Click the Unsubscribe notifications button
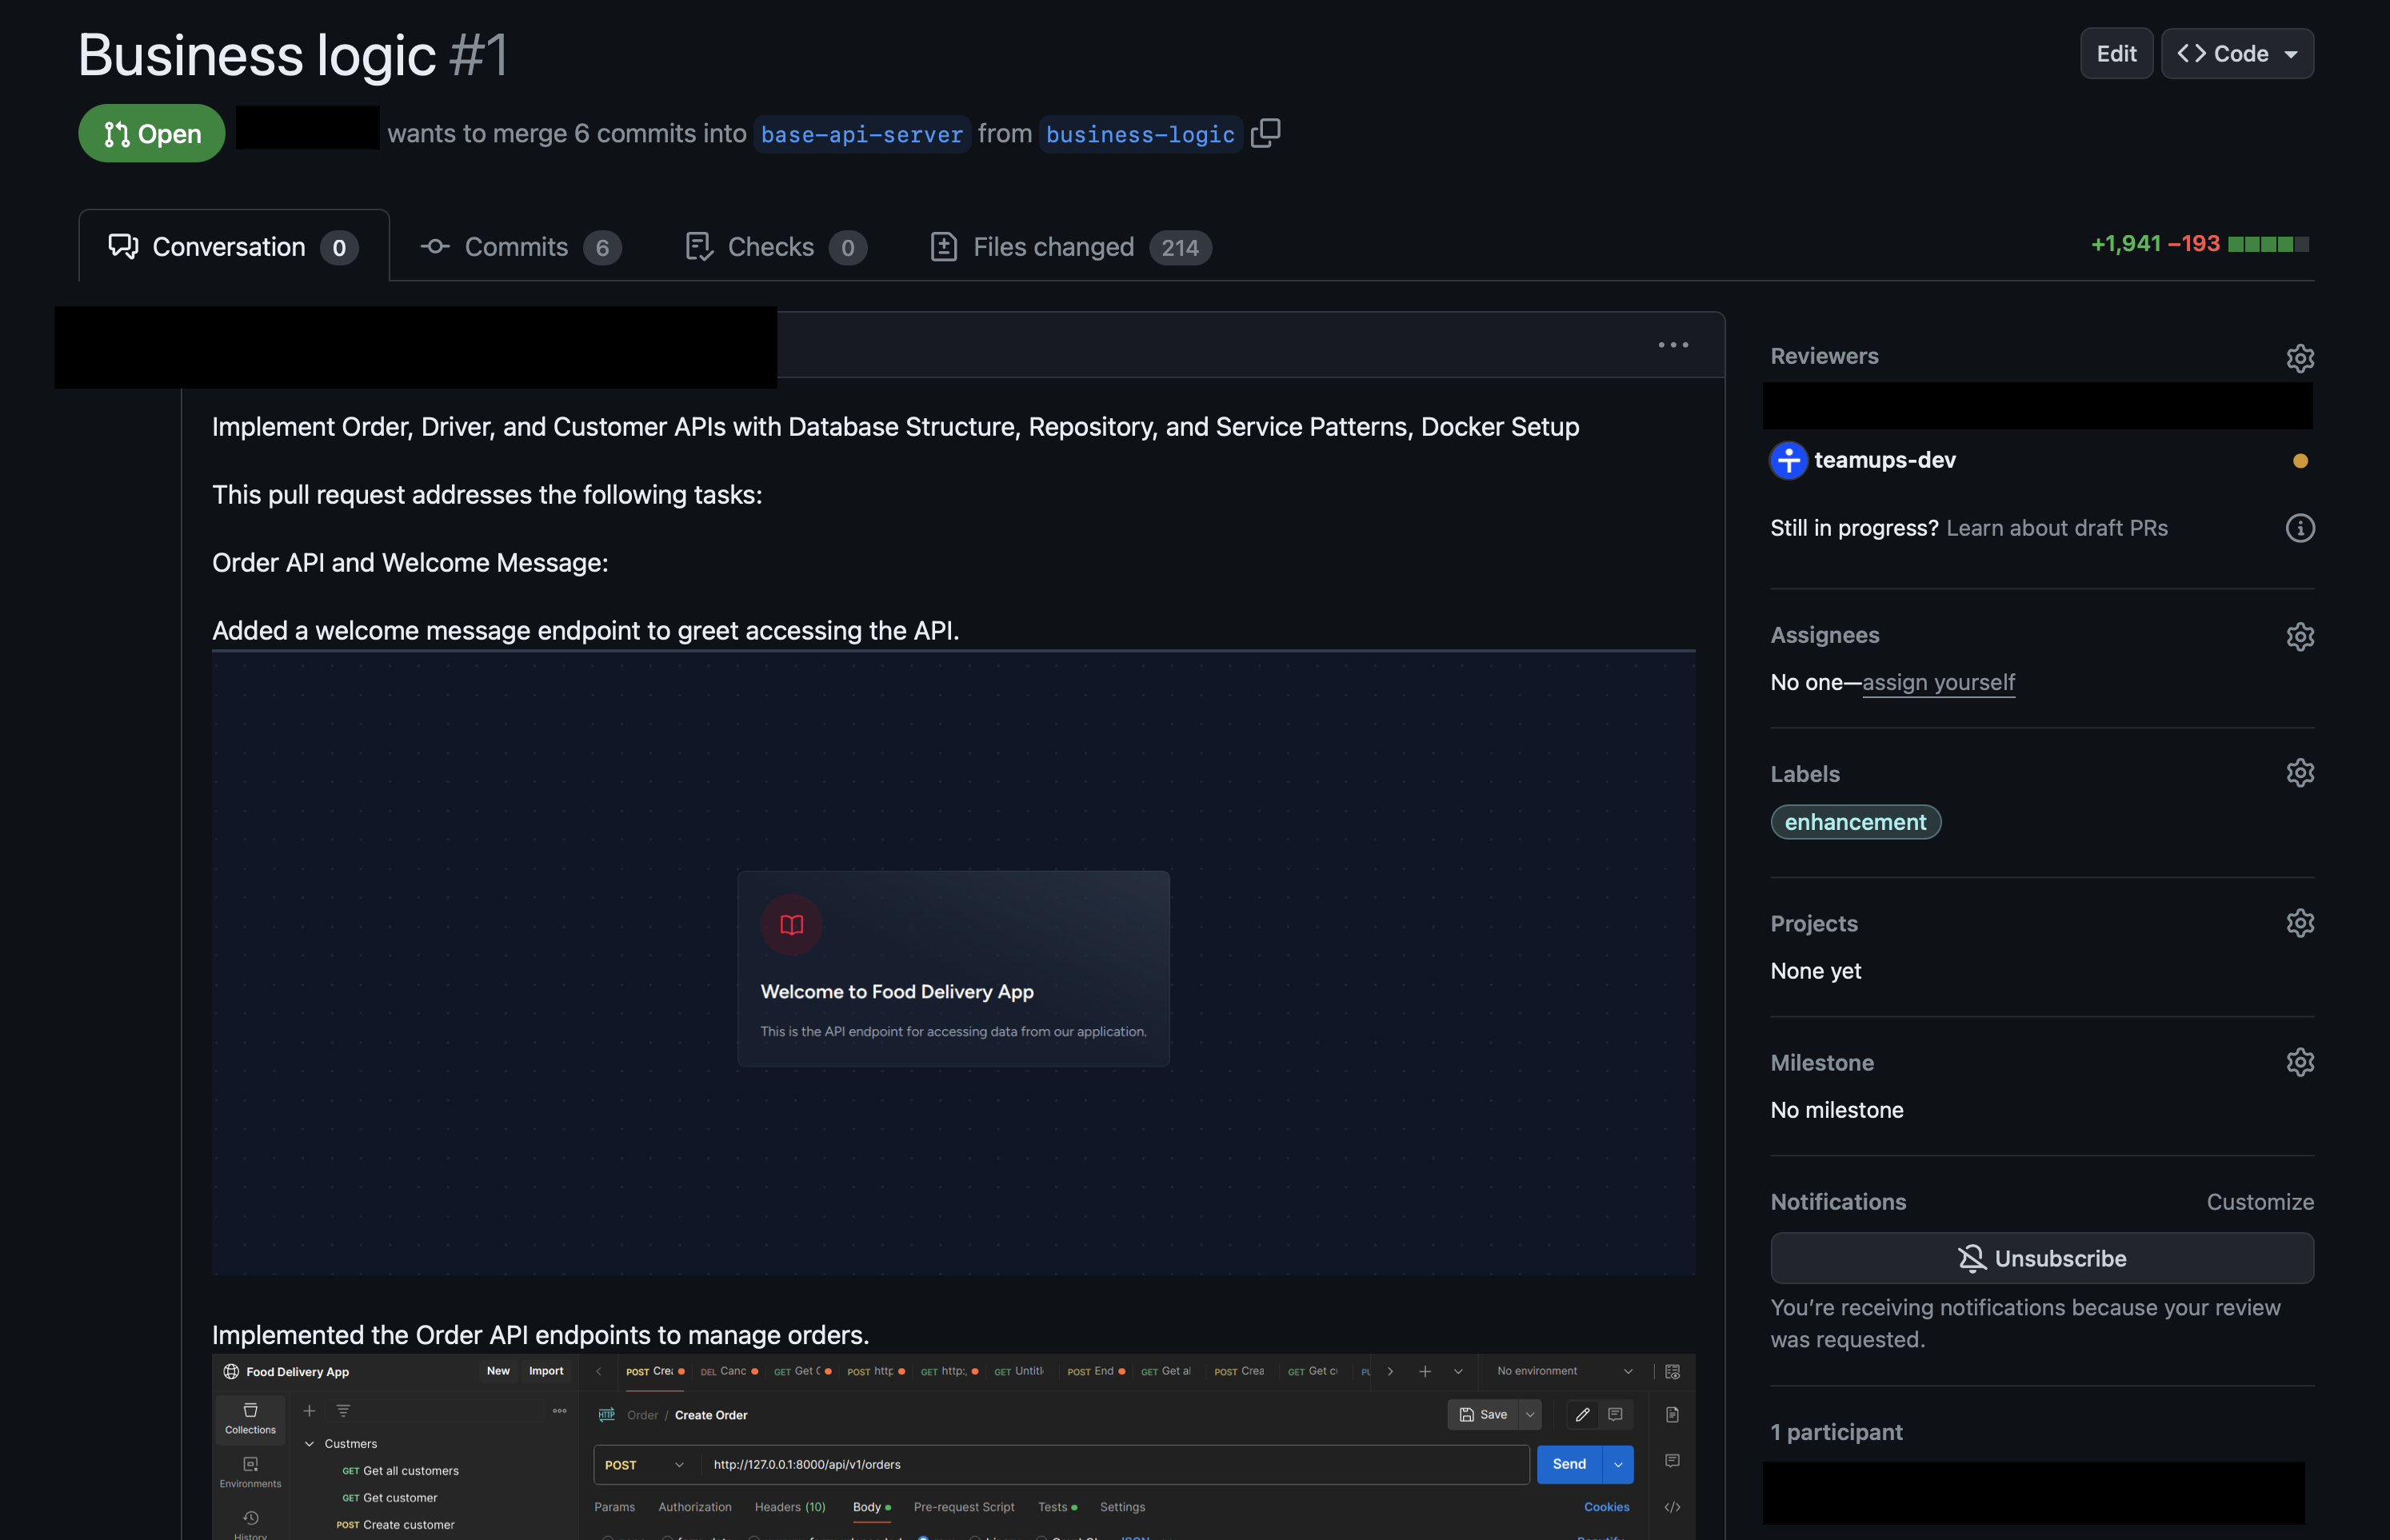2390x1540 pixels. (x=2040, y=1258)
